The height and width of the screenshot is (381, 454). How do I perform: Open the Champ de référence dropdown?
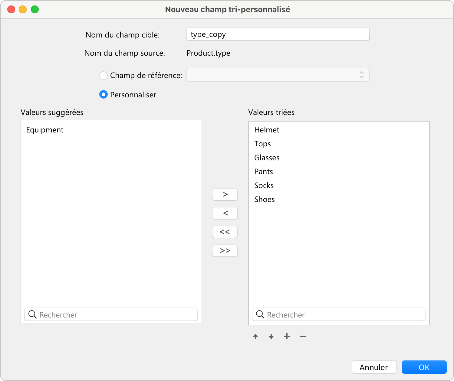pyautogui.click(x=278, y=75)
